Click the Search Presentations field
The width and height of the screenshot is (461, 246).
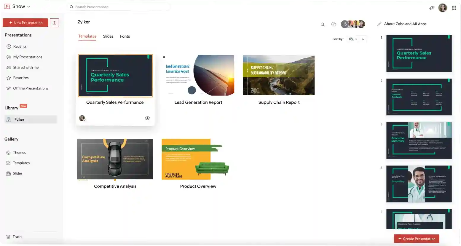(120, 7)
